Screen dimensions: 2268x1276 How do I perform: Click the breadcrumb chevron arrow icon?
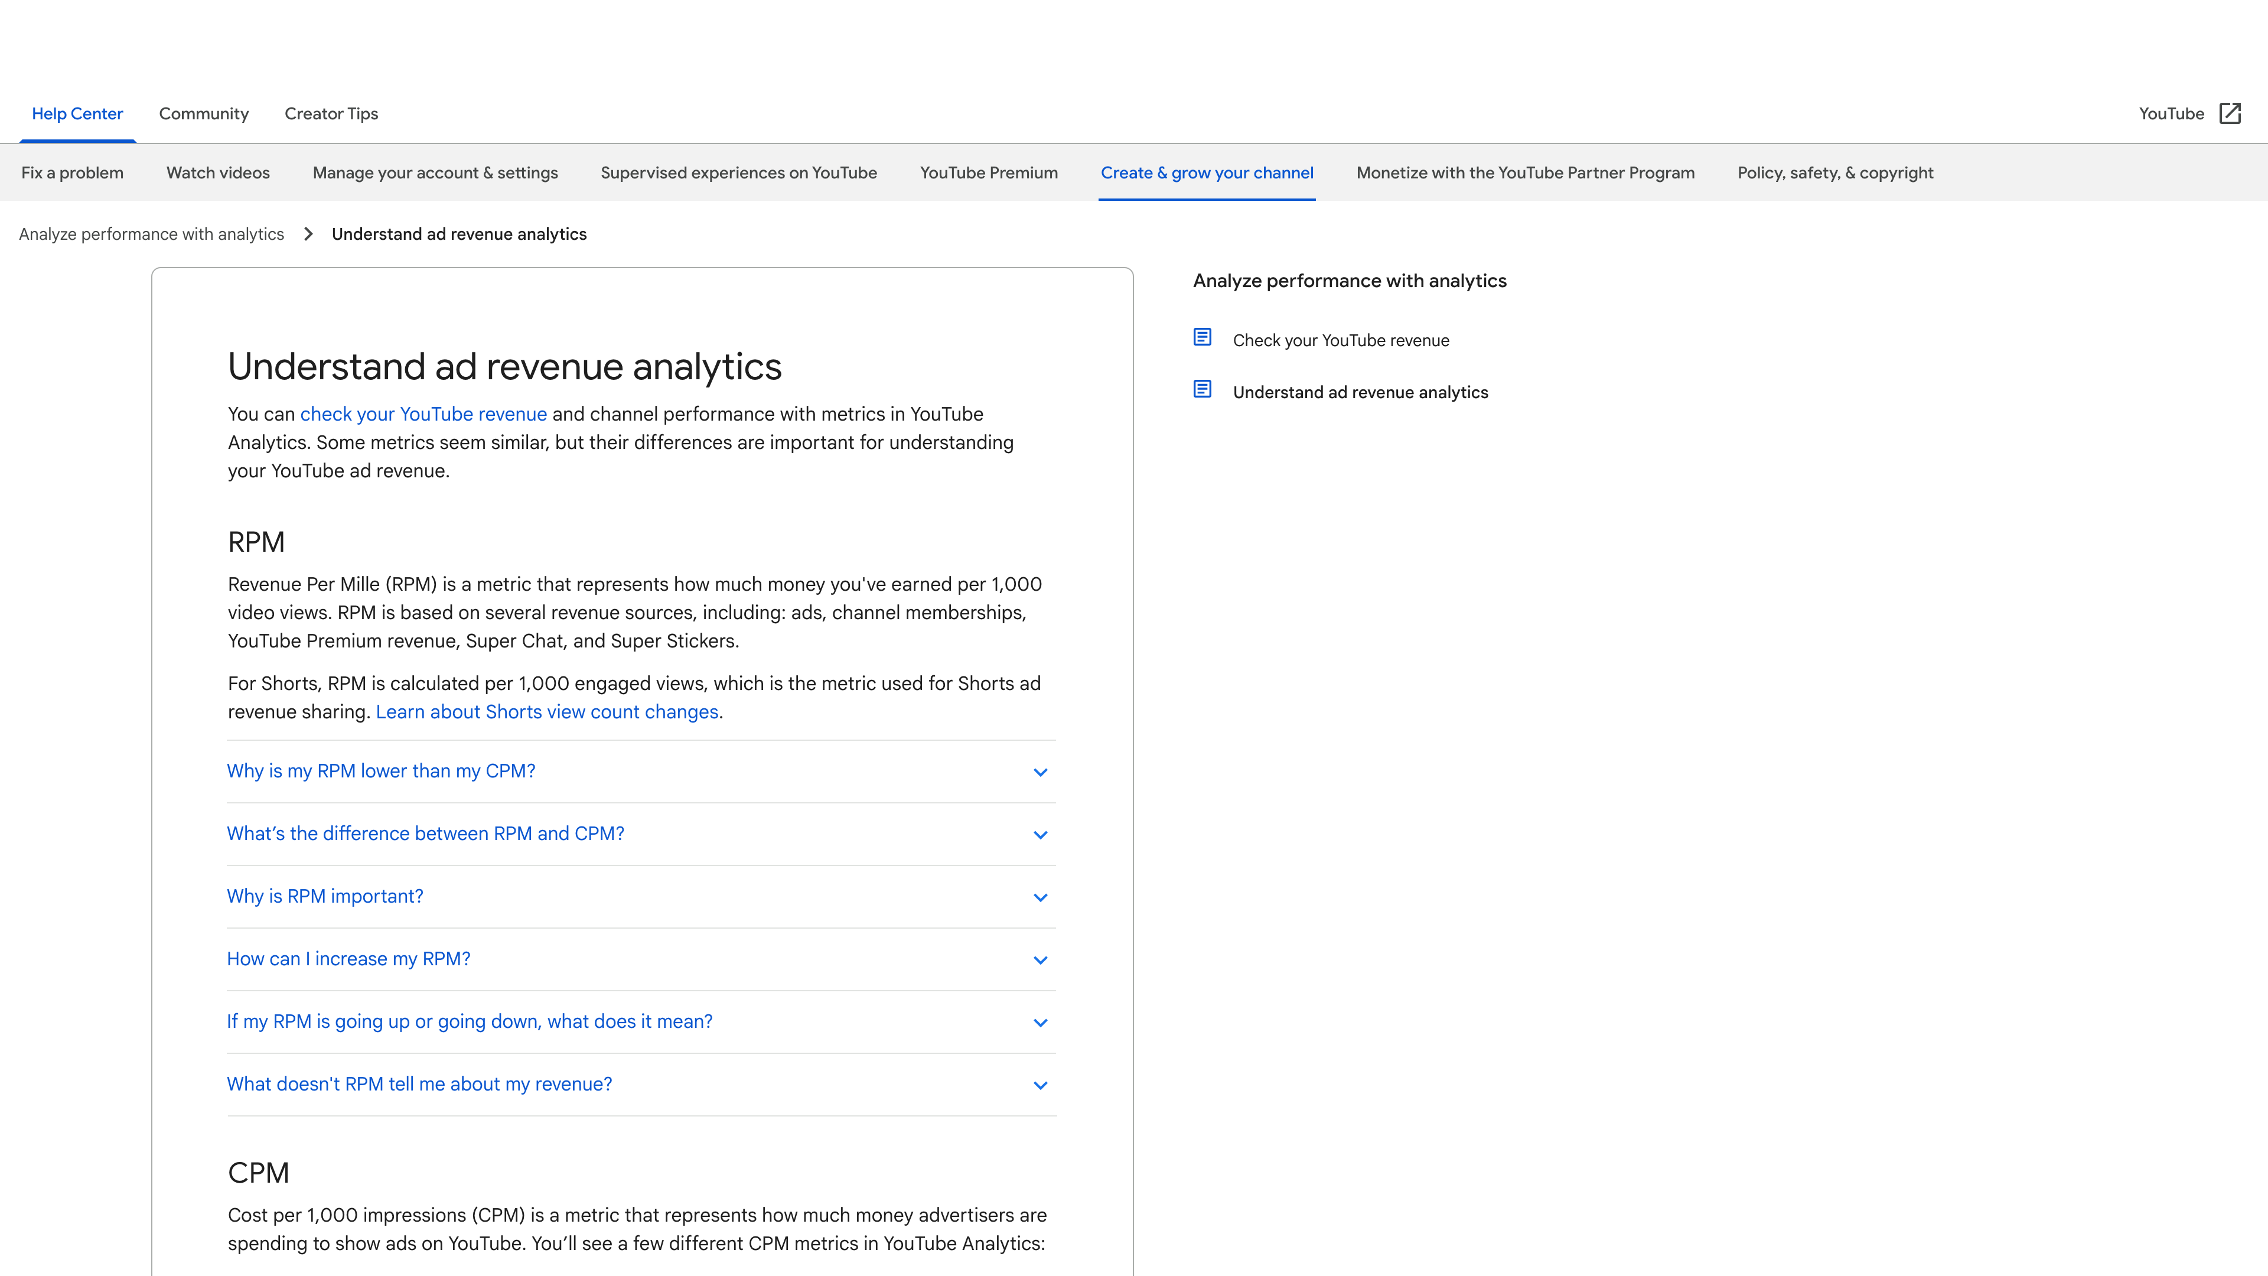point(308,235)
